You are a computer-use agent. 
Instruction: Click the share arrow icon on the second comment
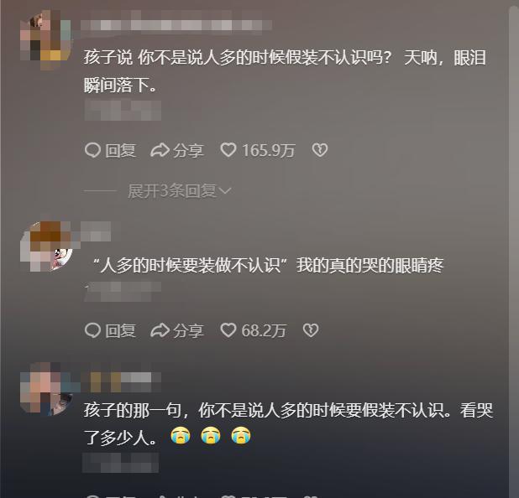tap(160, 330)
